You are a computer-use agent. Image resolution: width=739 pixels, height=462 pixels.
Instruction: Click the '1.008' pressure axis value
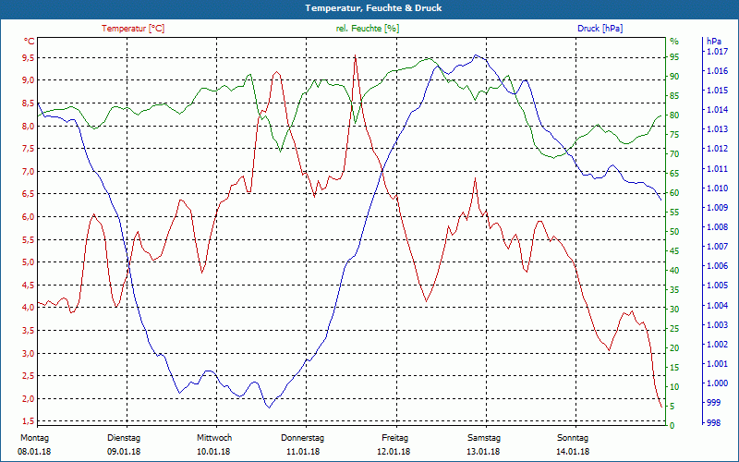coord(717,227)
